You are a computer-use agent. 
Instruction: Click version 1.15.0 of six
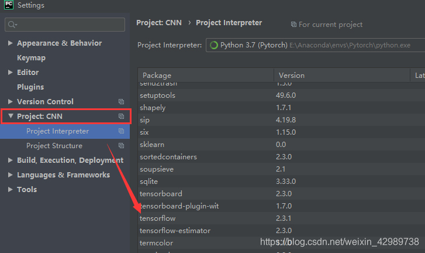tap(286, 132)
